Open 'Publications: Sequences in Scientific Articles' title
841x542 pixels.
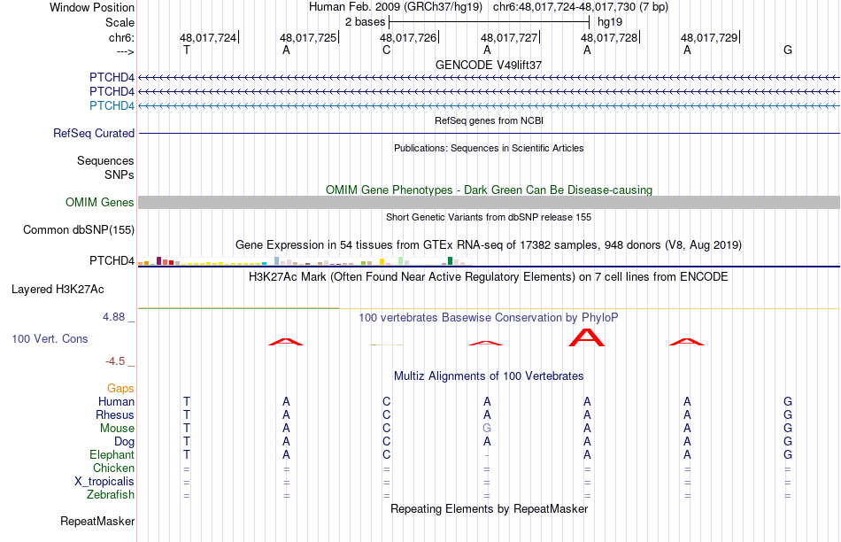pos(489,148)
